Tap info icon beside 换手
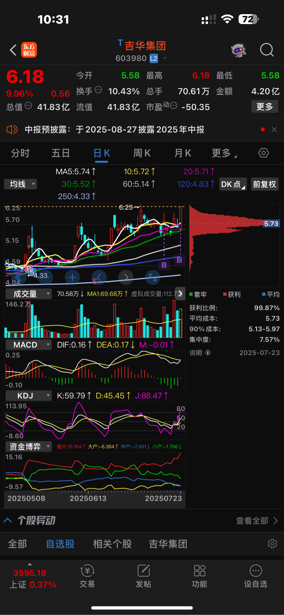 click(x=98, y=89)
